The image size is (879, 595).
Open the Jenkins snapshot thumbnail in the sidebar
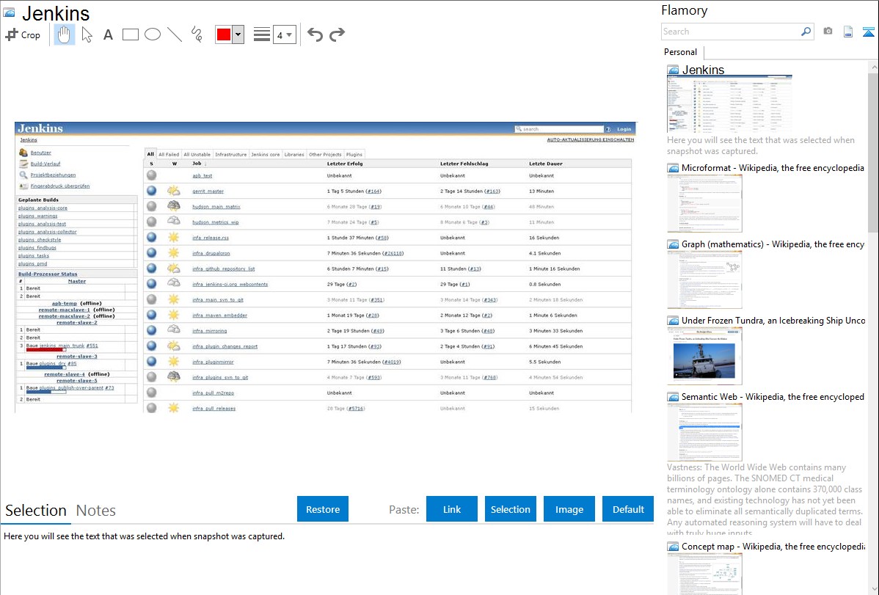click(x=729, y=104)
